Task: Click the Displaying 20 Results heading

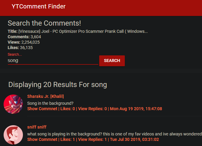Action: tap(58, 85)
